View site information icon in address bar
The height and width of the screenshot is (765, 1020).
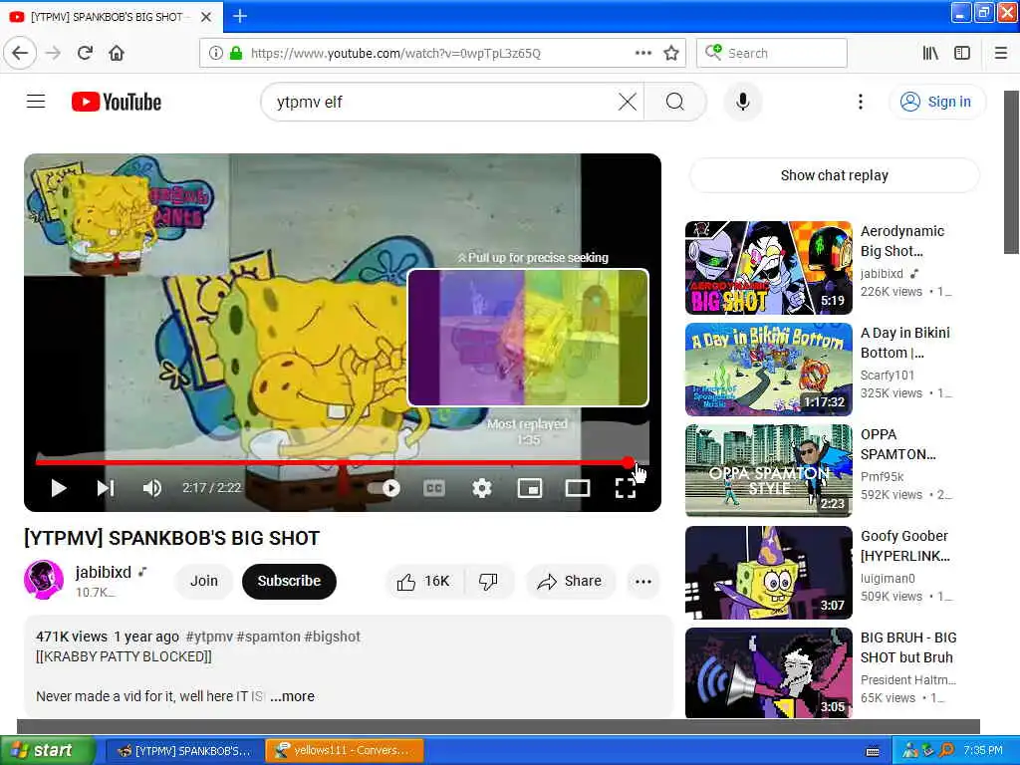(215, 54)
